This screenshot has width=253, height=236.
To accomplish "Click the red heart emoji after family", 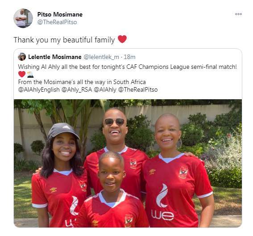I will [122, 39].
